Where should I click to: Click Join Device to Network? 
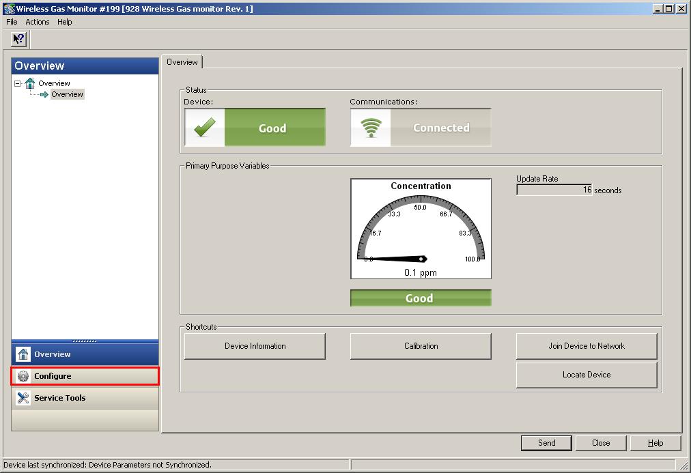[x=587, y=346]
